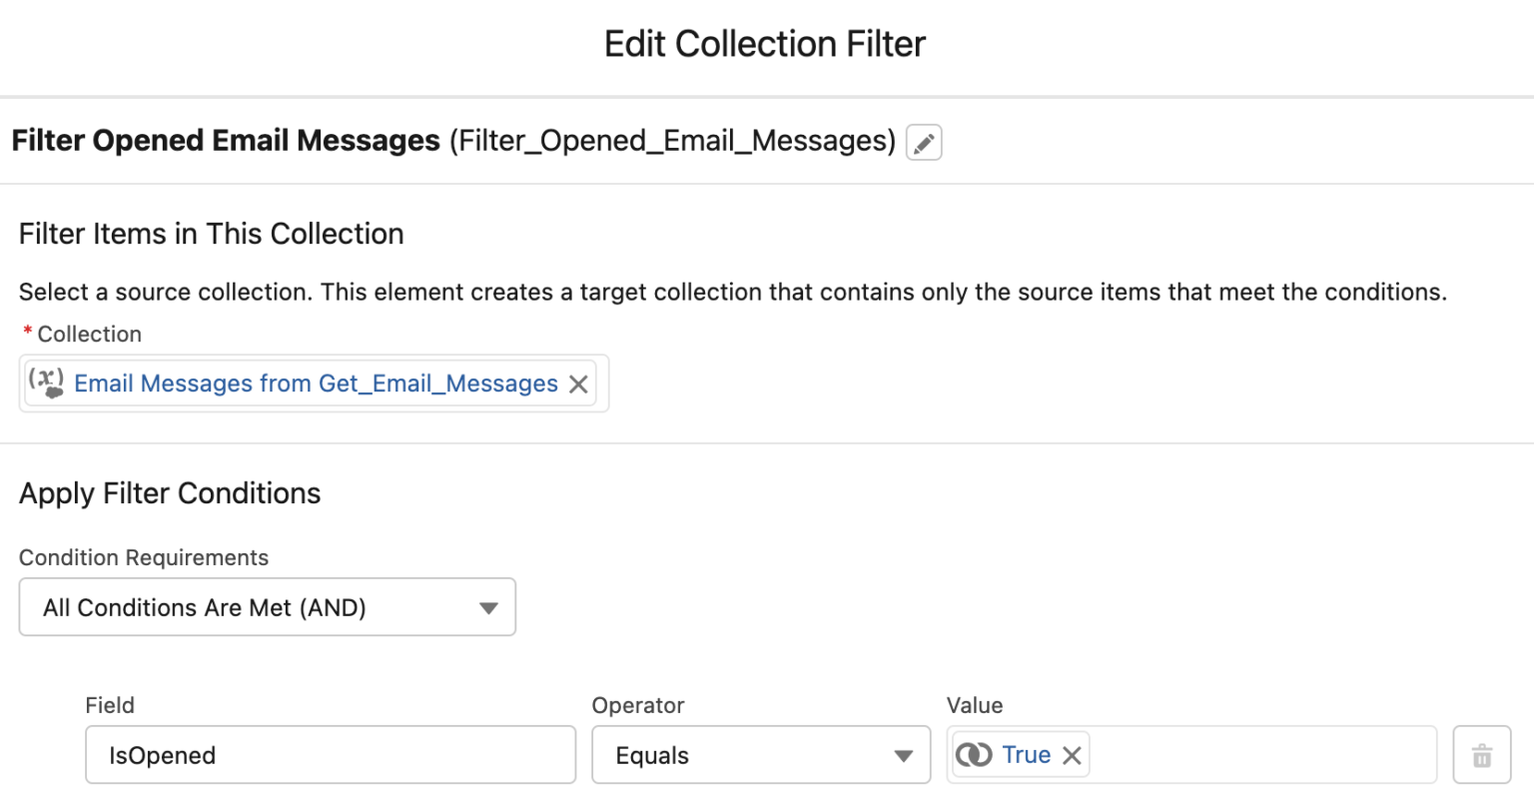Delete the filter condition with the trash icon
The height and width of the screenshot is (798, 1534).
(x=1481, y=754)
